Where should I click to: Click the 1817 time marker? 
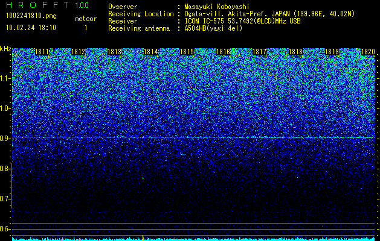tap(260, 52)
